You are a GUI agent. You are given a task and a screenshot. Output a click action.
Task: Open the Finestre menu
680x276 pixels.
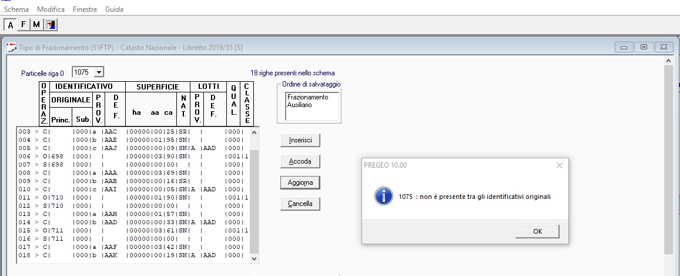(85, 10)
